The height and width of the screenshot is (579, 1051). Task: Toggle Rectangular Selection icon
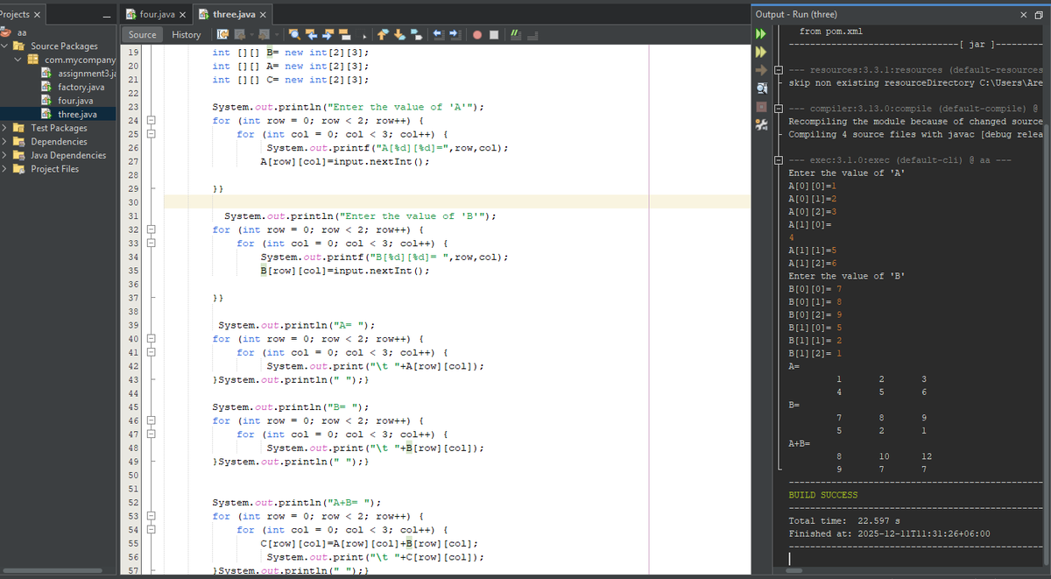pos(362,35)
